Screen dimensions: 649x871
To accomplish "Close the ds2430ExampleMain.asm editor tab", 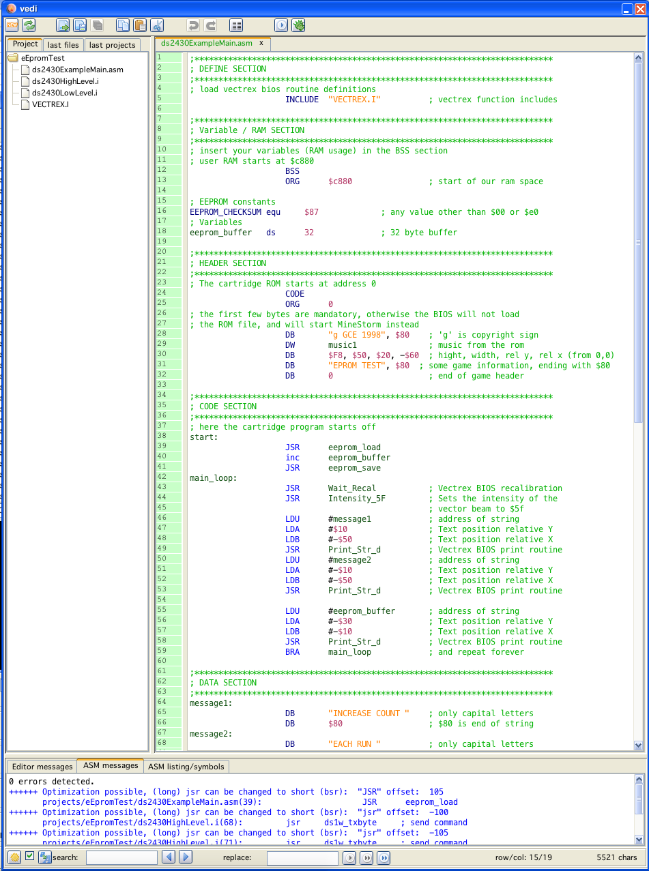I will (261, 43).
